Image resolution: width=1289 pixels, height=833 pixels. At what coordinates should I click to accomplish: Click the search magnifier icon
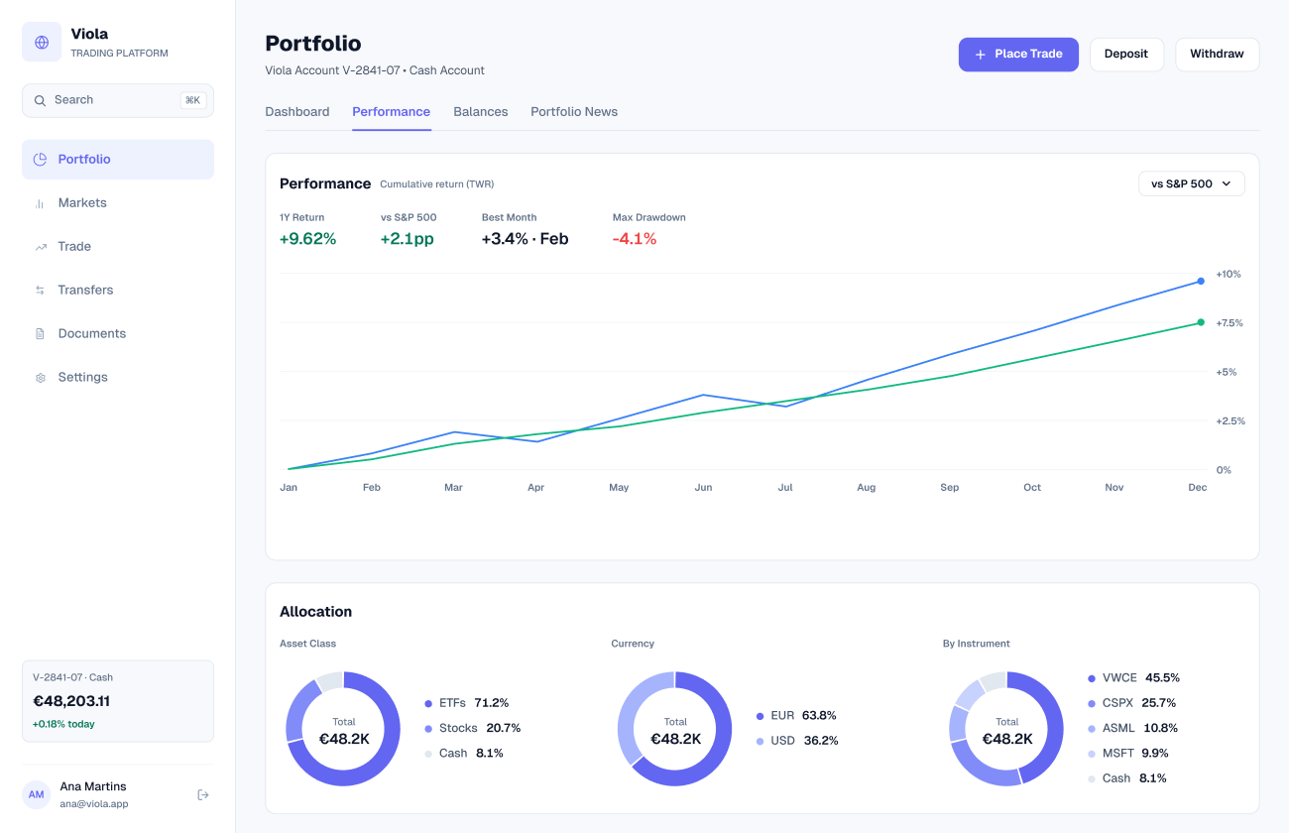point(41,100)
